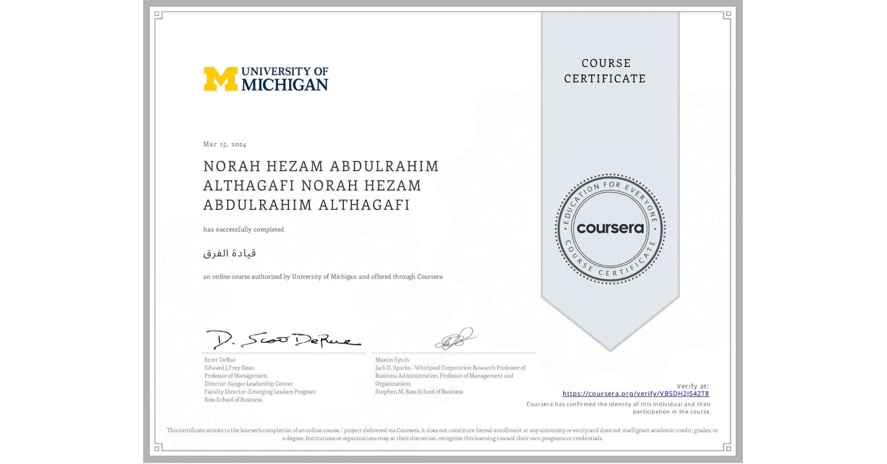This screenshot has height=464, width=887.
Task: Open the coursera.org verify link
Action: (x=635, y=393)
